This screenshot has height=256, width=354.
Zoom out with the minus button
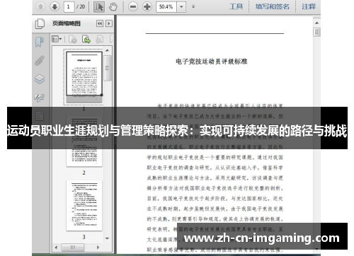click(133, 6)
